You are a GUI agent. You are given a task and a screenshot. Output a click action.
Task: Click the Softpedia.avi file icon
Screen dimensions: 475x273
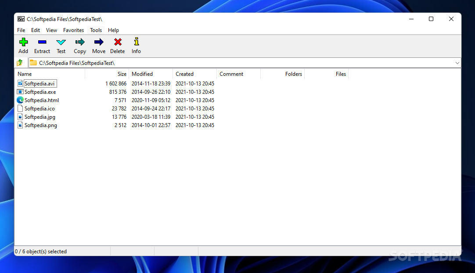(x=20, y=83)
